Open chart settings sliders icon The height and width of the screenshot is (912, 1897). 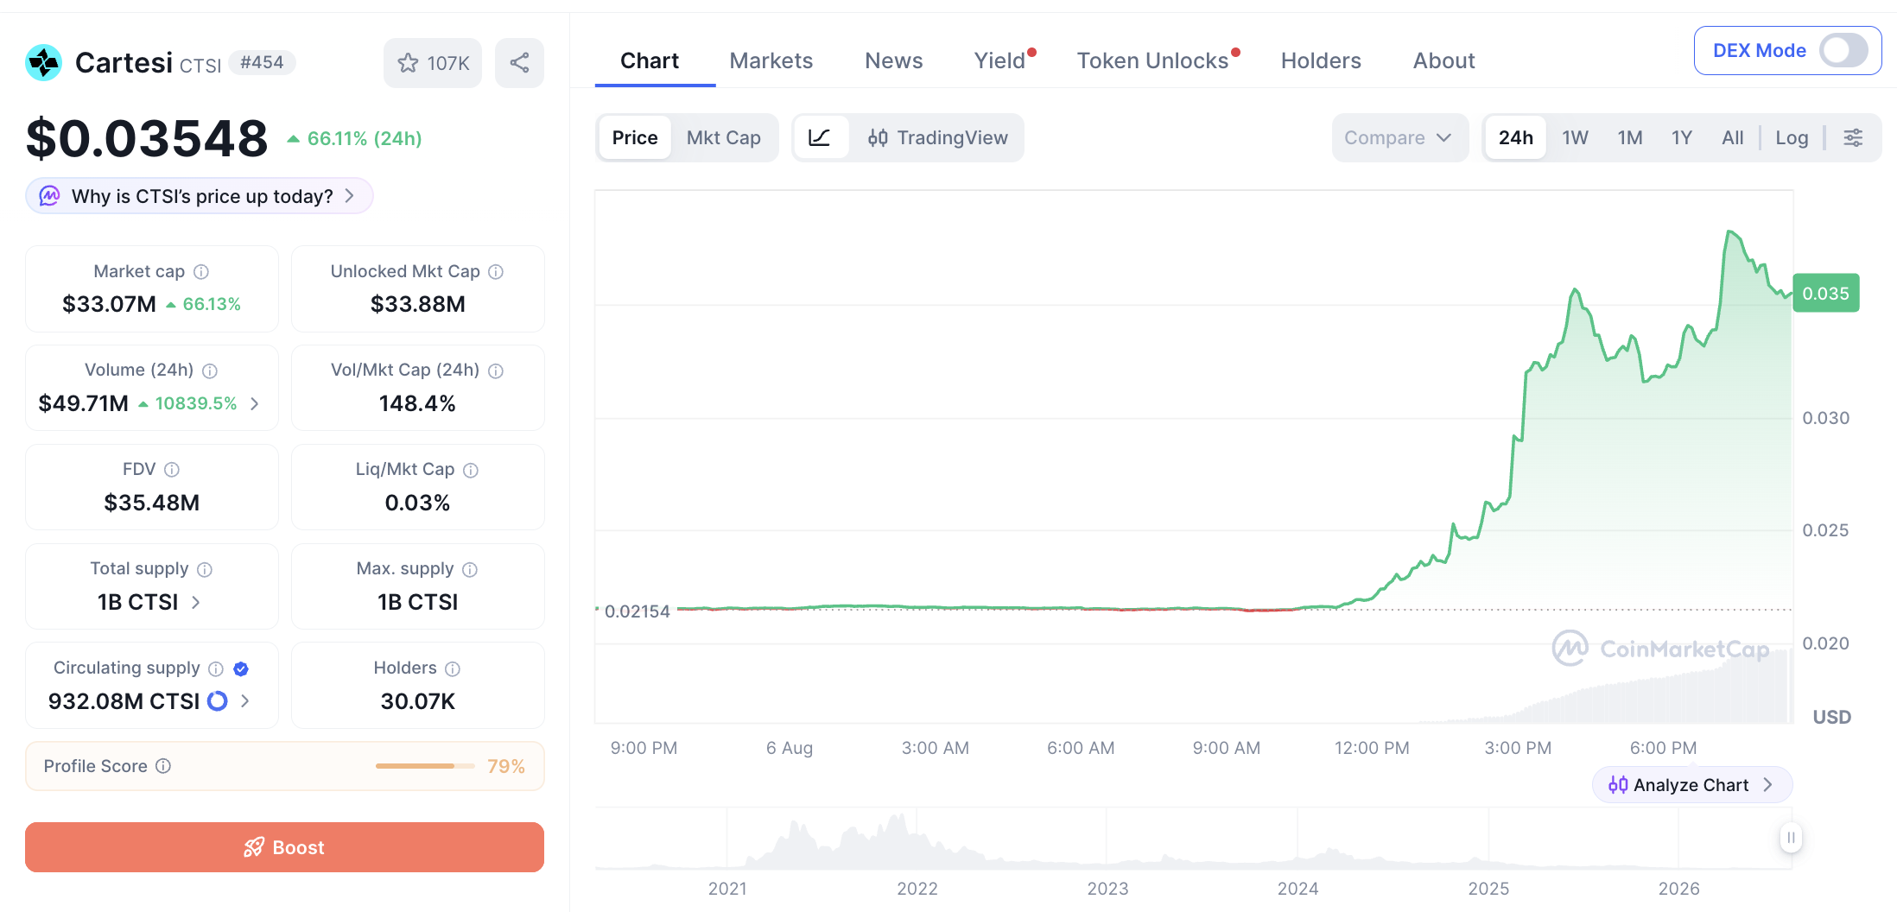pos(1853,137)
